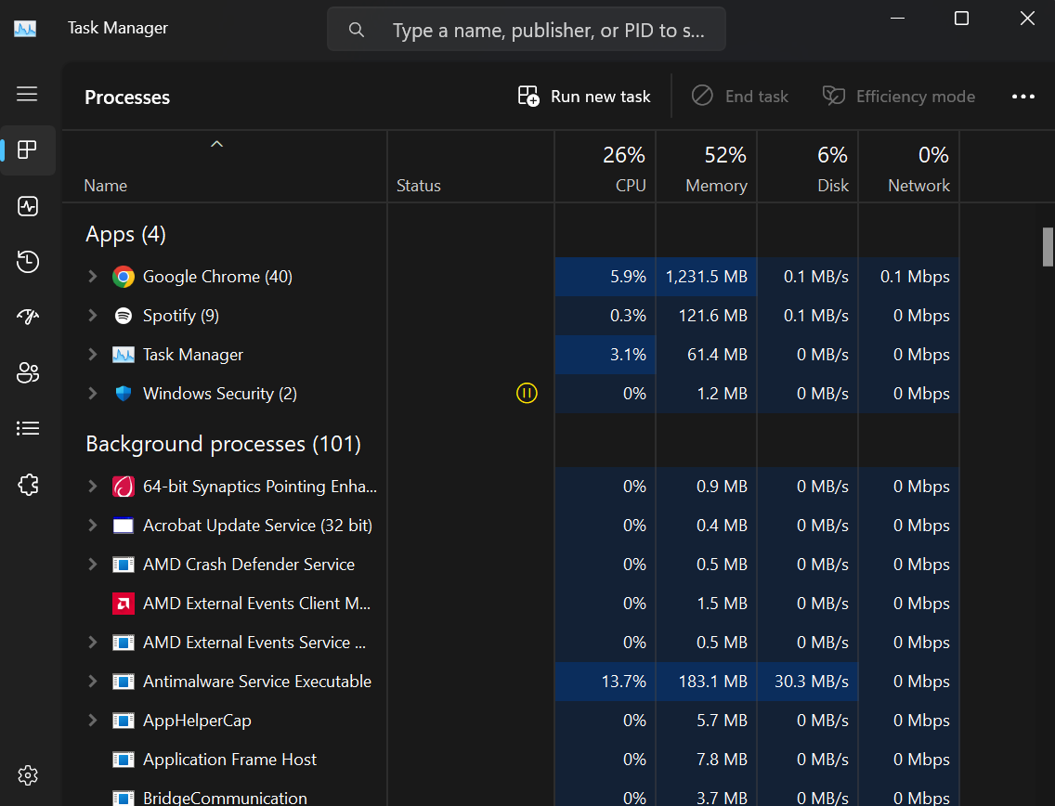Click the vertical scrollbar thumb
The height and width of the screenshot is (806, 1055).
pos(1048,246)
